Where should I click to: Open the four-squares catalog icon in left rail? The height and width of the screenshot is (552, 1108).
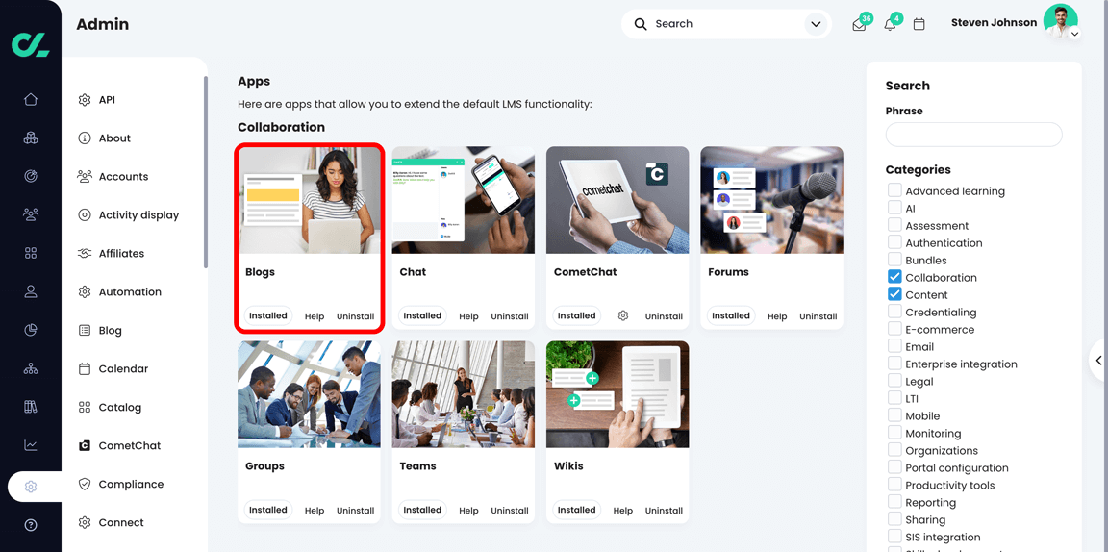(x=31, y=252)
